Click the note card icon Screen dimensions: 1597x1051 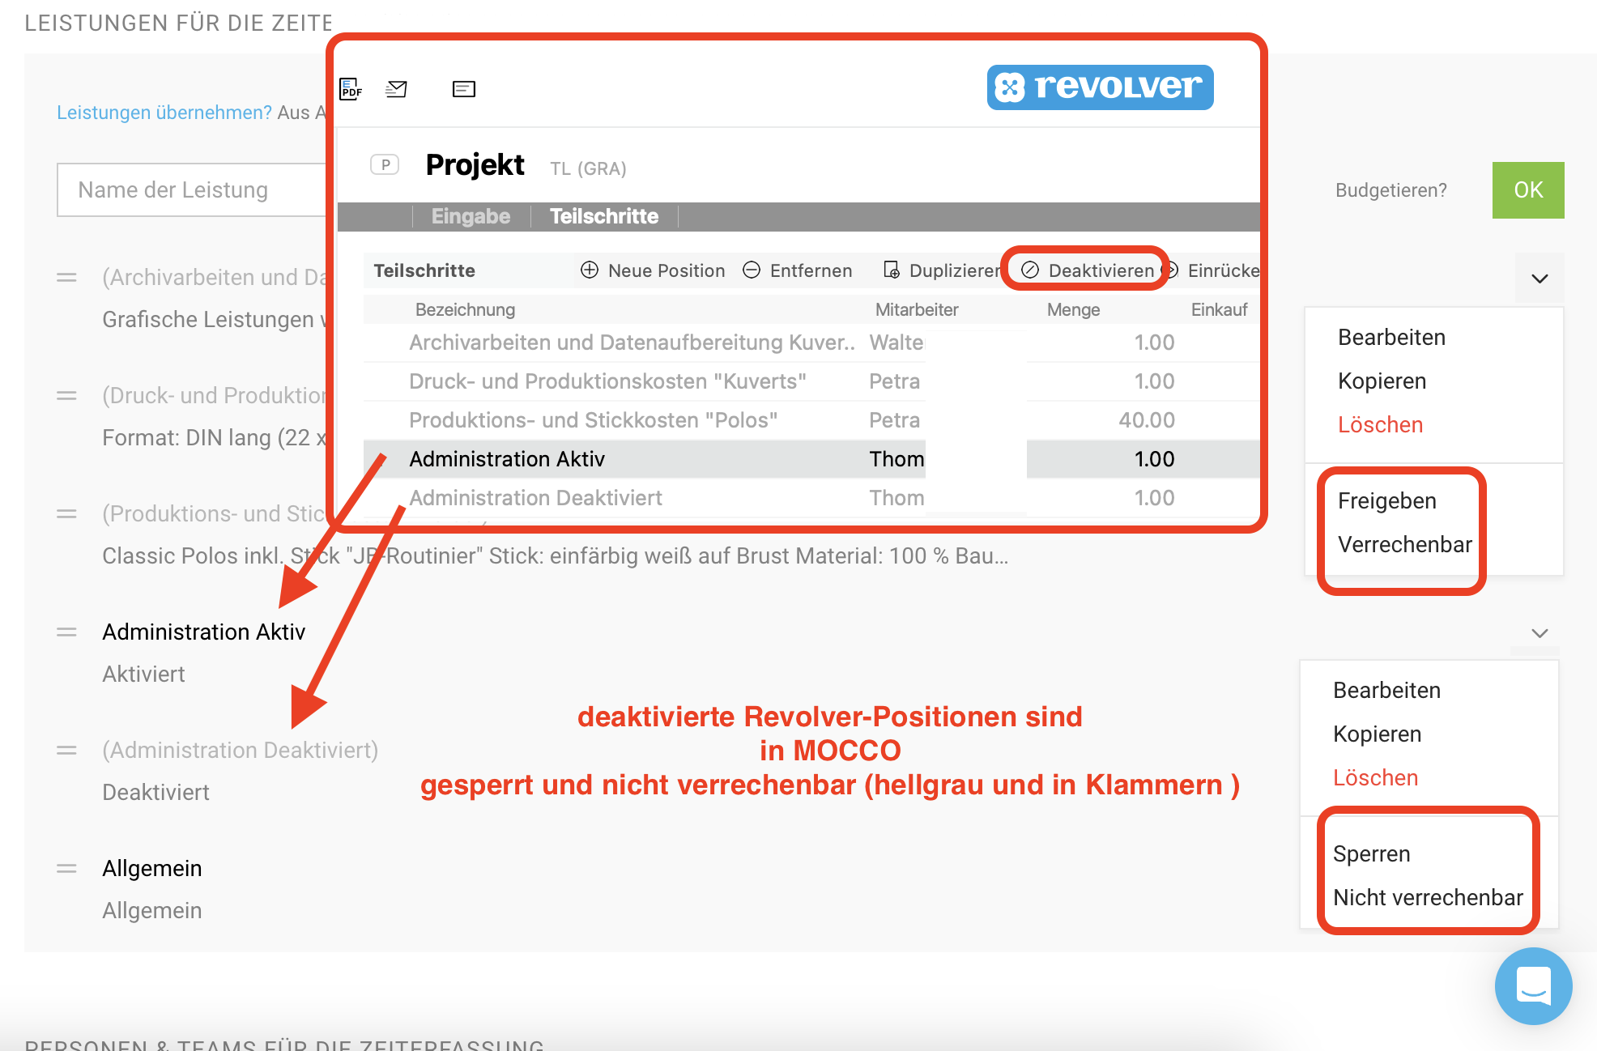[463, 88]
